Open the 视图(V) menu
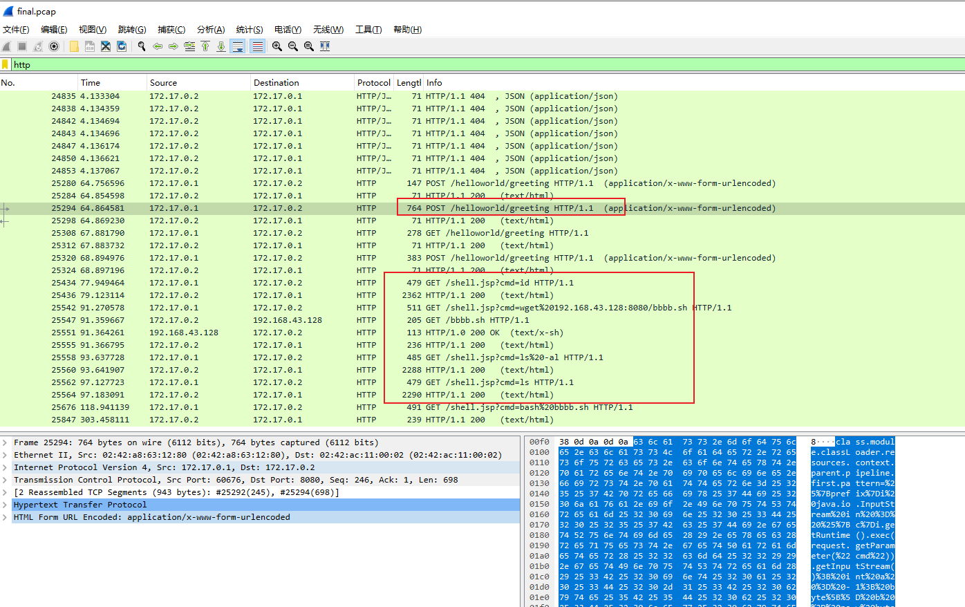This screenshot has height=607, width=965. click(x=93, y=29)
